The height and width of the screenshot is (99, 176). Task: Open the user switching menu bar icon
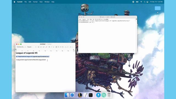[x=147, y=2]
